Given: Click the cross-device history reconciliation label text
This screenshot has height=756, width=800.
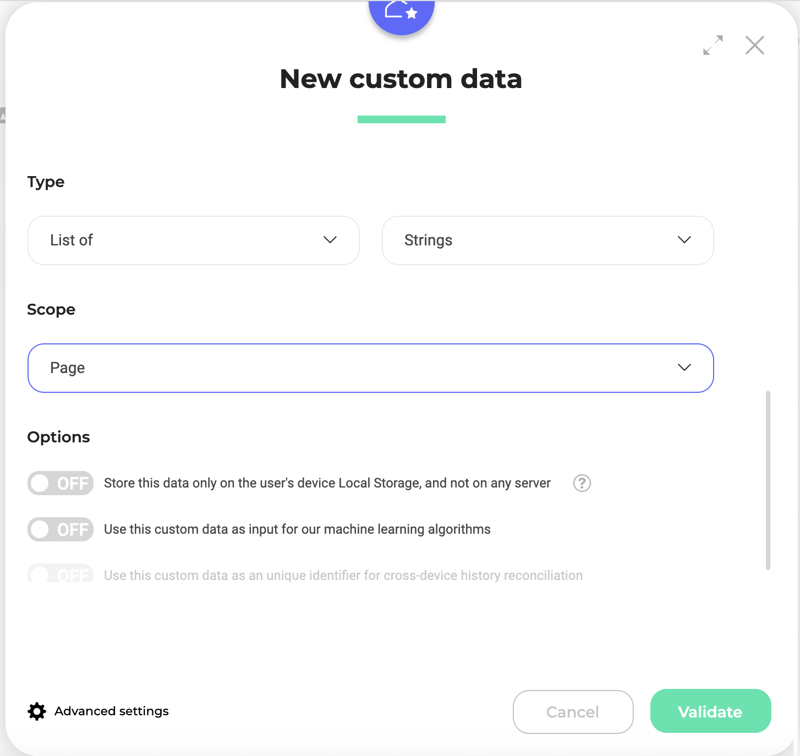Looking at the screenshot, I should click(x=343, y=576).
